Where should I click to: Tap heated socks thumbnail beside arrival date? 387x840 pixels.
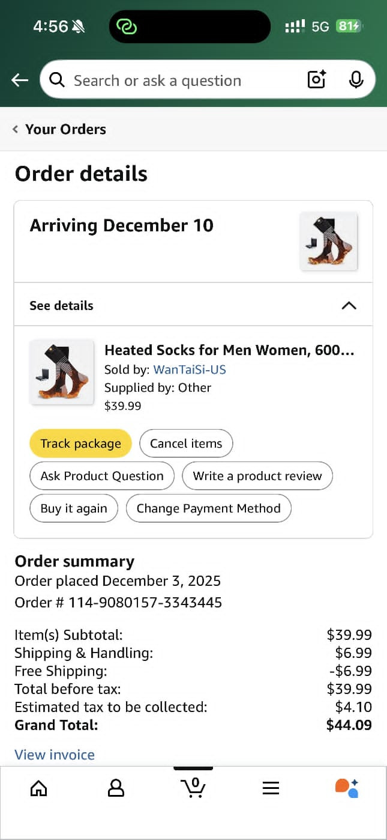point(329,241)
